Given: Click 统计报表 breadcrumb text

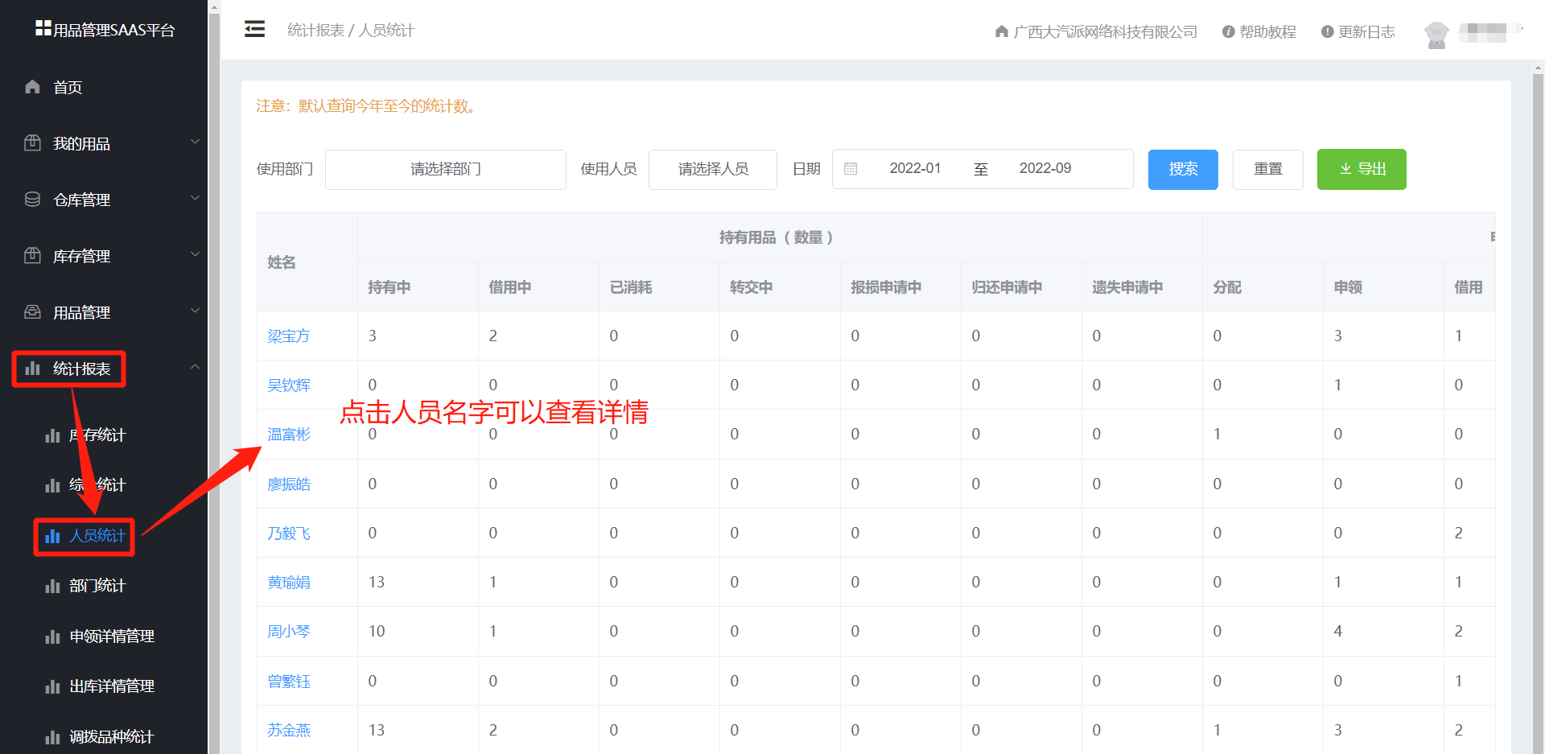Looking at the screenshot, I should (316, 30).
